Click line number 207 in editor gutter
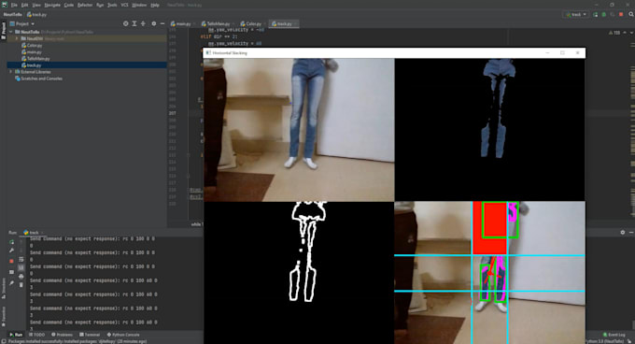Screen dimensions: 635x344 [x=172, y=113]
